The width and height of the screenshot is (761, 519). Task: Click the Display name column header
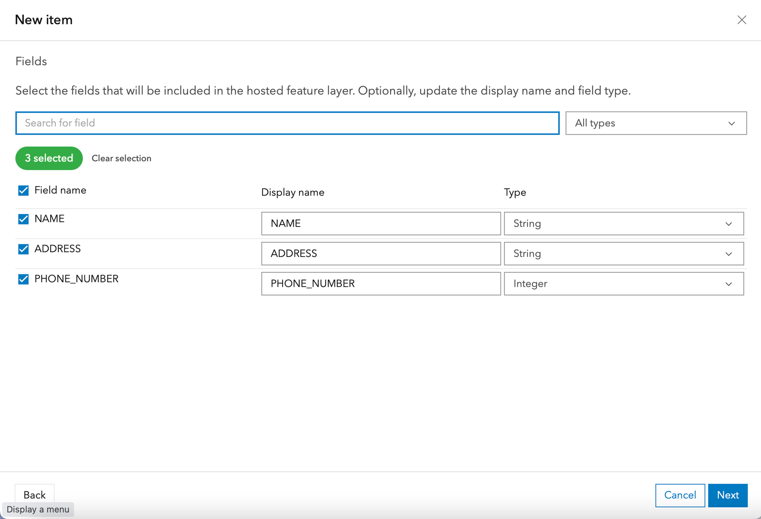(x=293, y=192)
